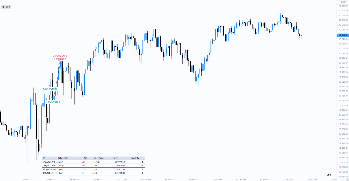Viewport: 349px width, 181px height.
Task: Toggle the AUTO price scale button
Action: pos(343,2)
